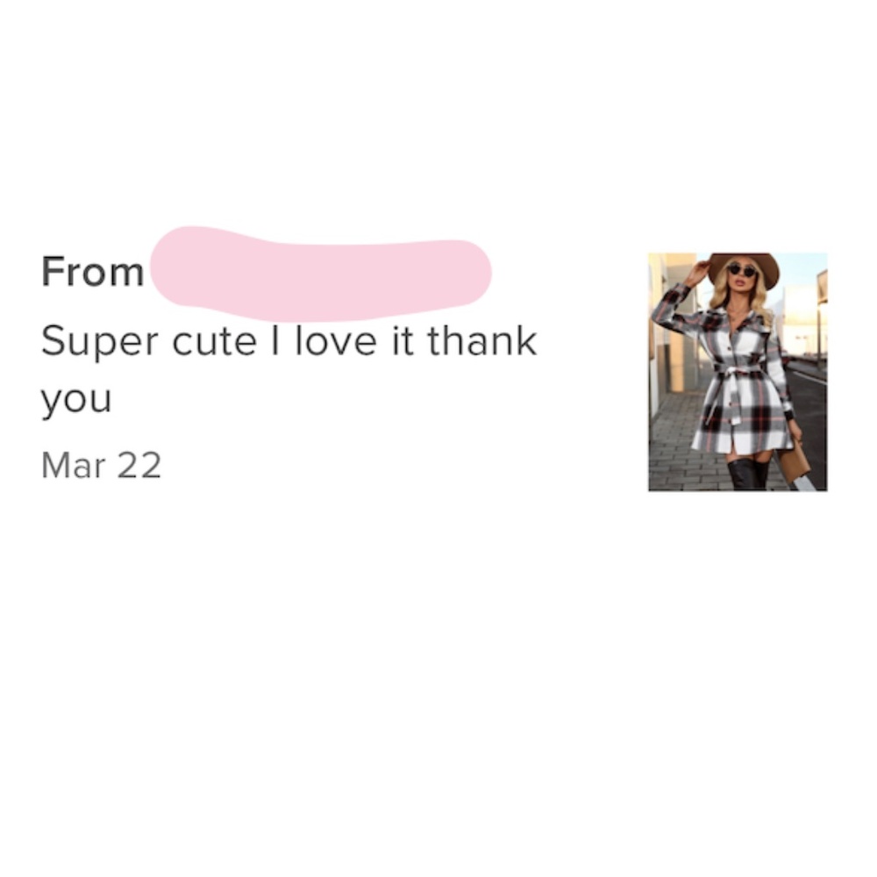Click the black boots in the photo

749,474
